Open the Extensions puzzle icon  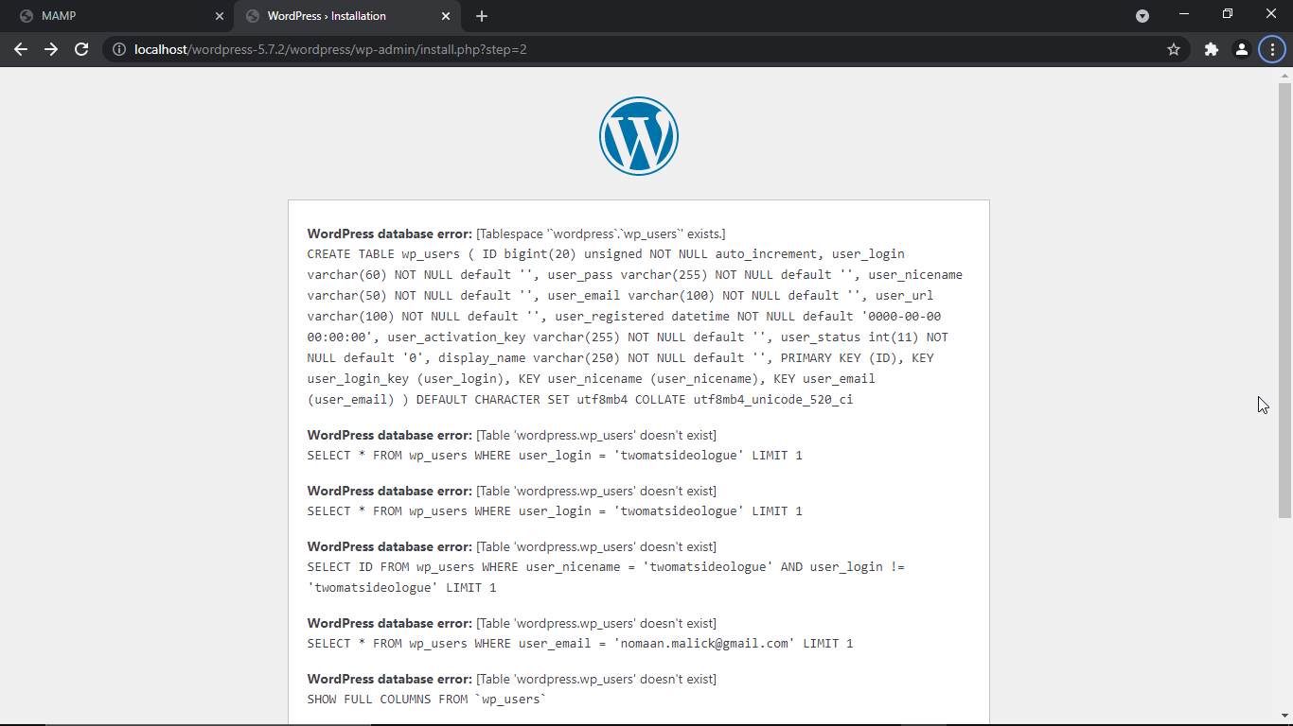tap(1212, 49)
